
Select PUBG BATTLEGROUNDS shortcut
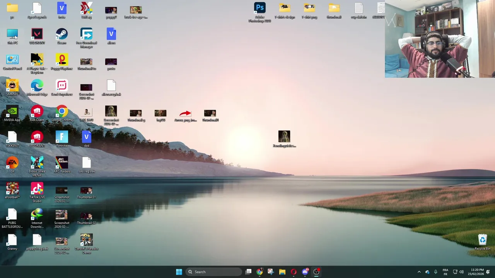[x=12, y=219]
